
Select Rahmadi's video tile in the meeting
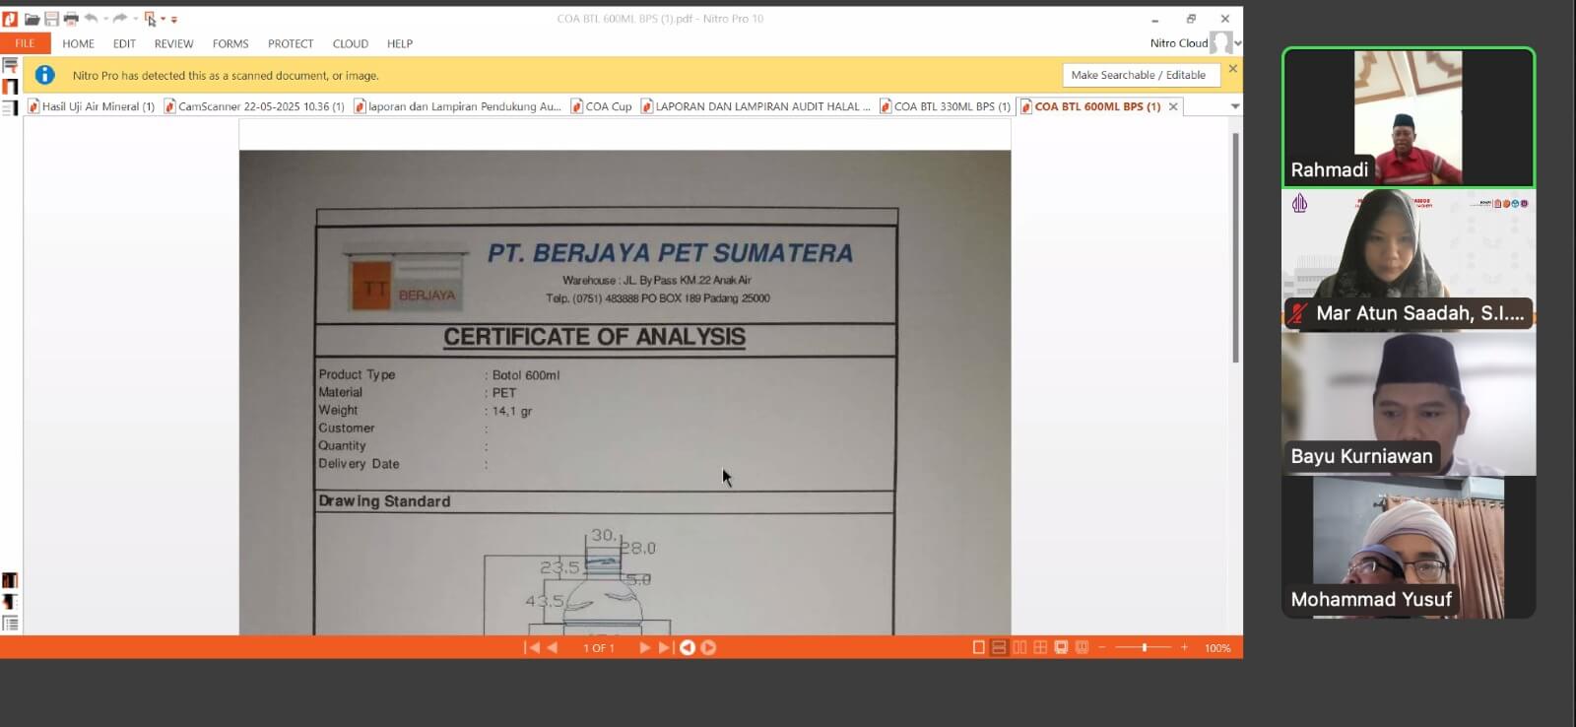point(1409,117)
